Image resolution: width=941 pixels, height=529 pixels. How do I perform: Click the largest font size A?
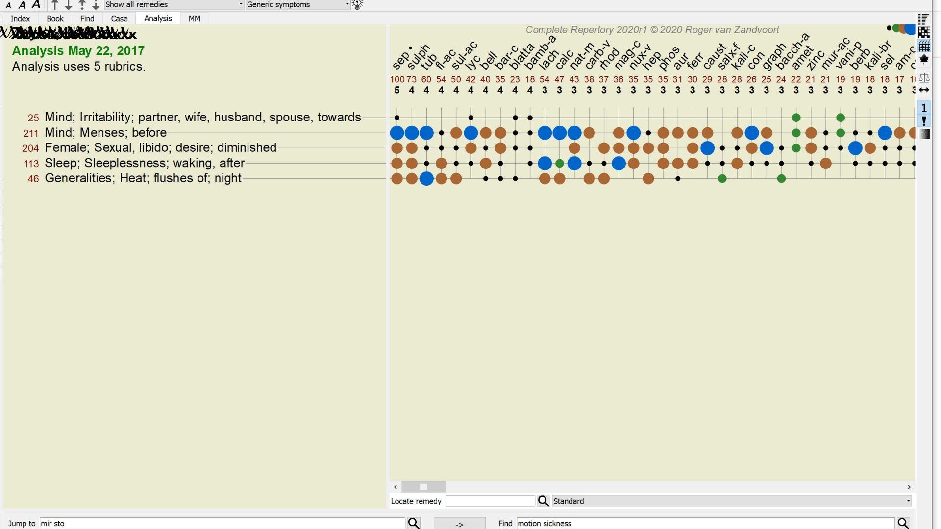click(36, 5)
